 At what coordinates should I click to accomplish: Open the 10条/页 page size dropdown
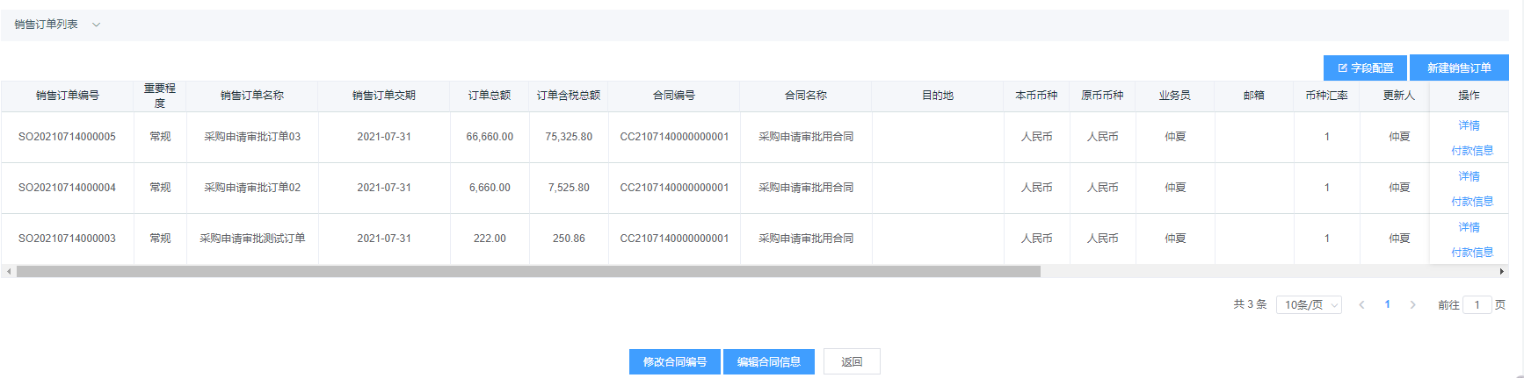point(1308,304)
